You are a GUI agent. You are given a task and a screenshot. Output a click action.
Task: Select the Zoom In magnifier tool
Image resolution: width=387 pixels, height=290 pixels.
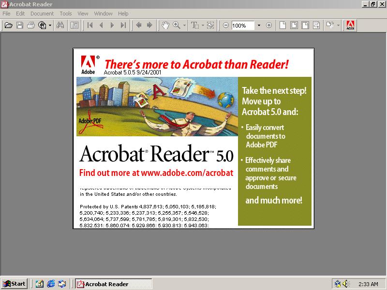tap(177, 25)
